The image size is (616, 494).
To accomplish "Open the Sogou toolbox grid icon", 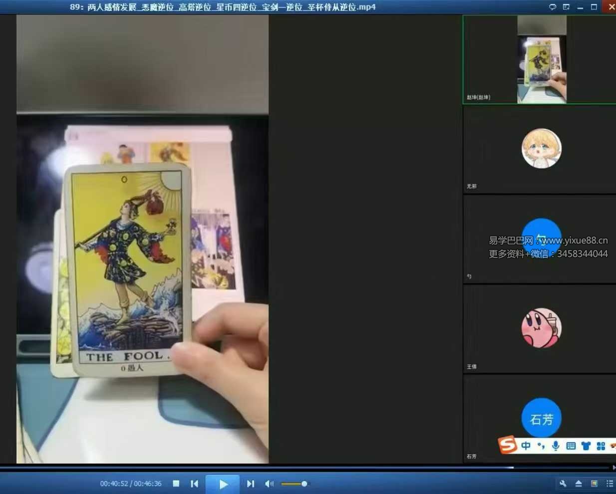I will point(601,446).
